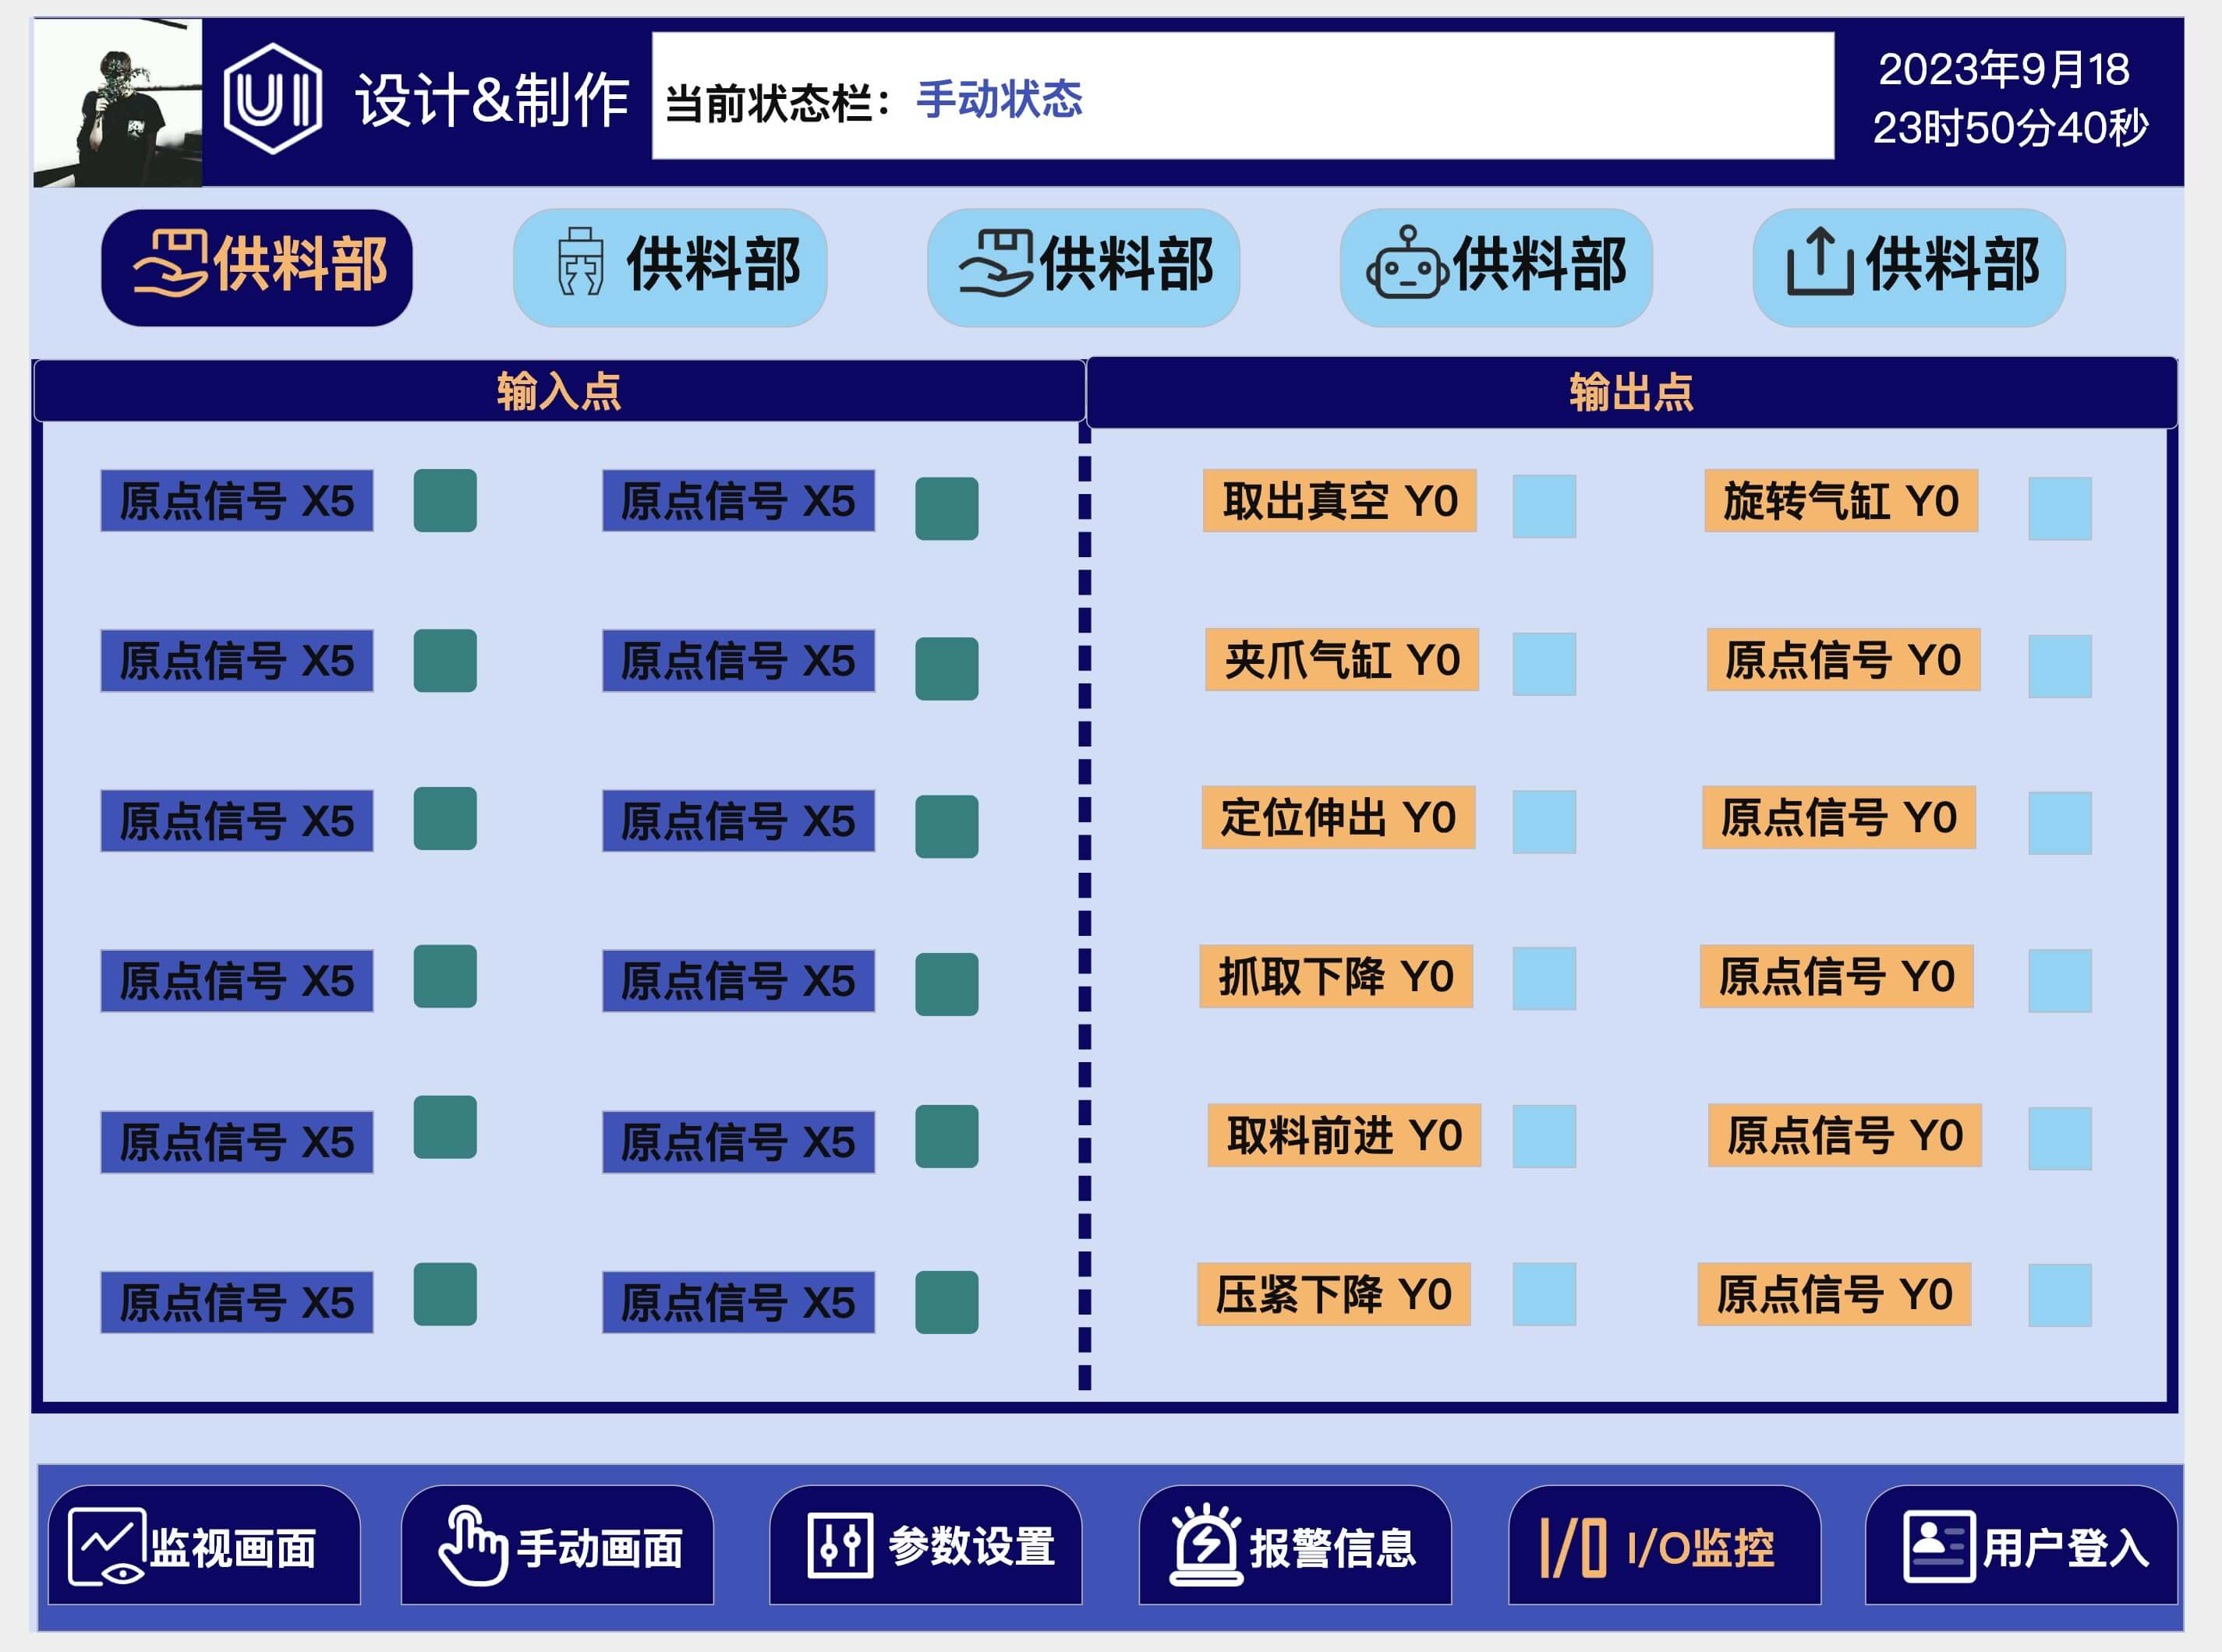Screen dimensions: 2222x1652
Task: Open the 供料部 tab with upload arrow icon
Action: pos(1909,267)
